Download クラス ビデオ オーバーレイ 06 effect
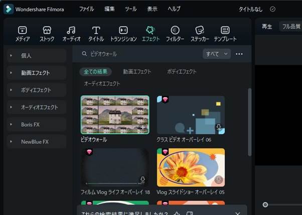Screen dimensions: 302x215 click(x=219, y=127)
